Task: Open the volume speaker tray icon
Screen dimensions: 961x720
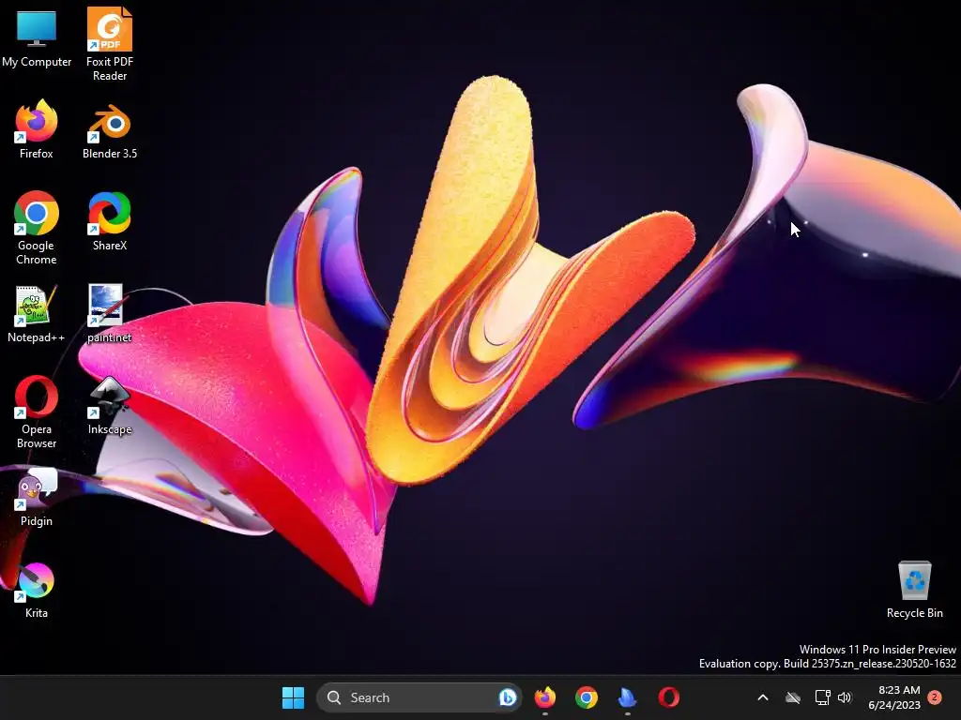Action: [845, 697]
